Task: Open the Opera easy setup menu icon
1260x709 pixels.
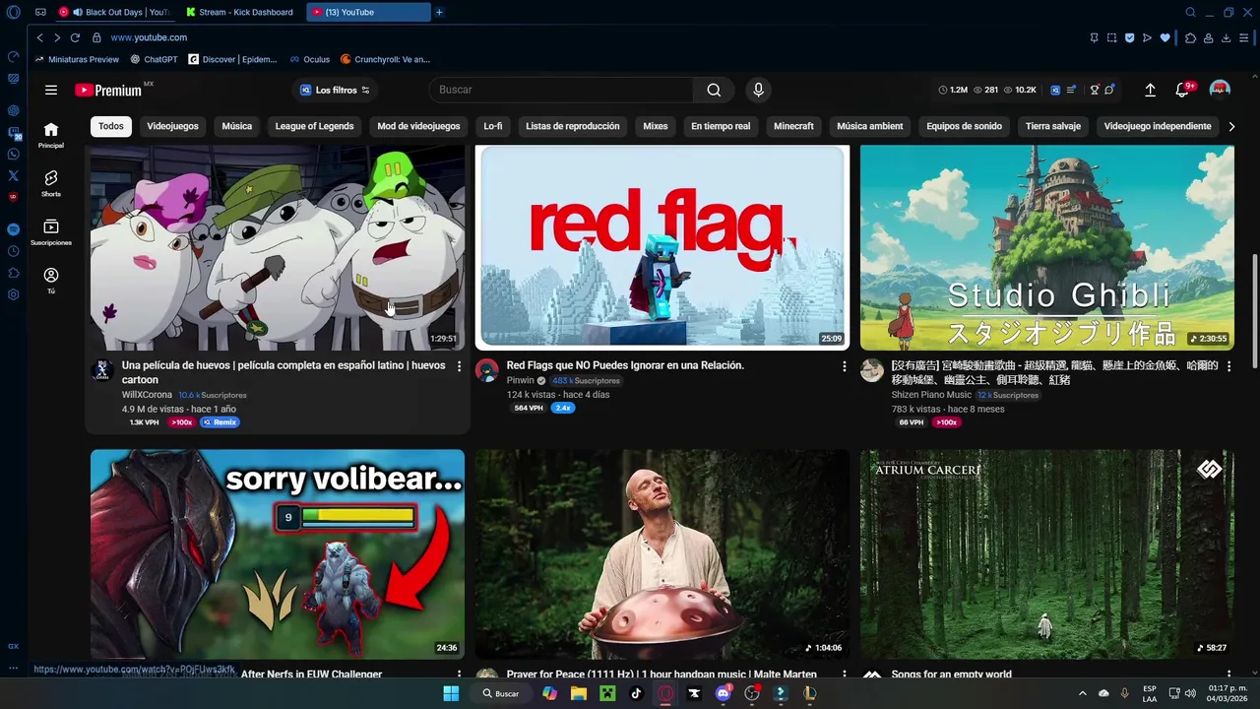Action: pyautogui.click(x=1244, y=37)
